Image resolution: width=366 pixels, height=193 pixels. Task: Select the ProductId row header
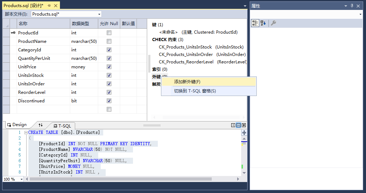[x=6, y=33]
